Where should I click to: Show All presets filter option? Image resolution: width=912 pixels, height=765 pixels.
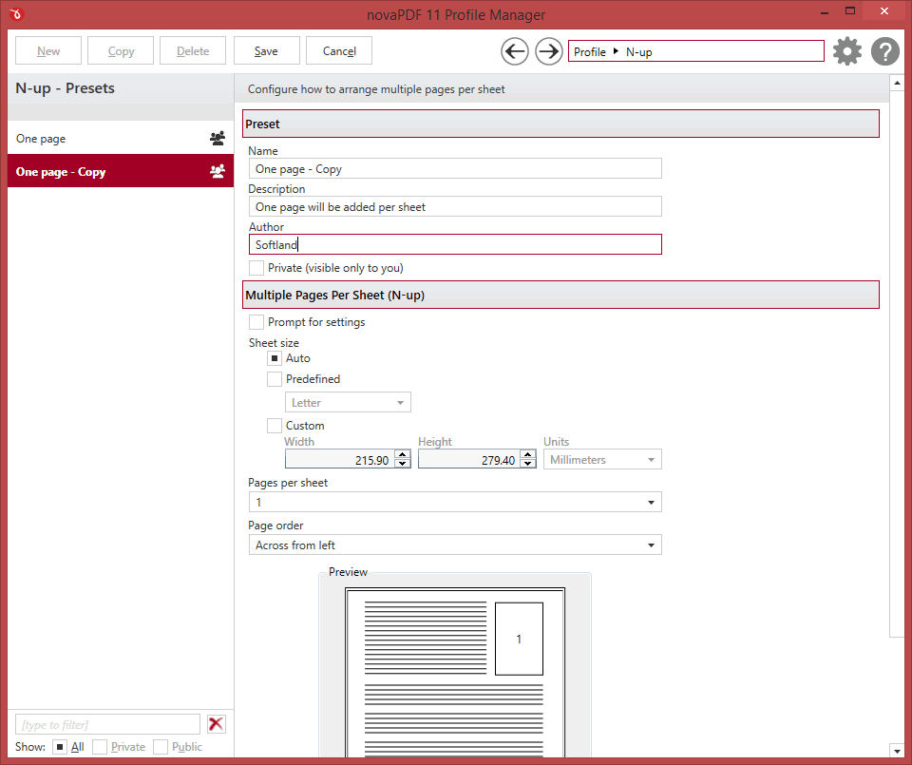(60, 747)
